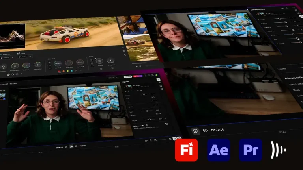The width and height of the screenshot is (303, 170).
Task: Toggle Enhance audio switch in Properties panel
Action: pos(166,124)
